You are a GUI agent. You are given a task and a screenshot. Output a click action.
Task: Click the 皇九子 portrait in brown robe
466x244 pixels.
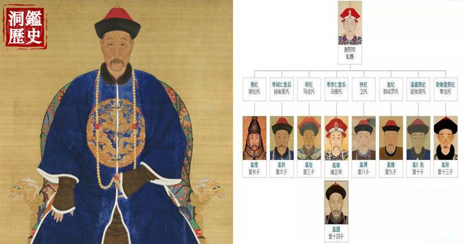coord(391,138)
